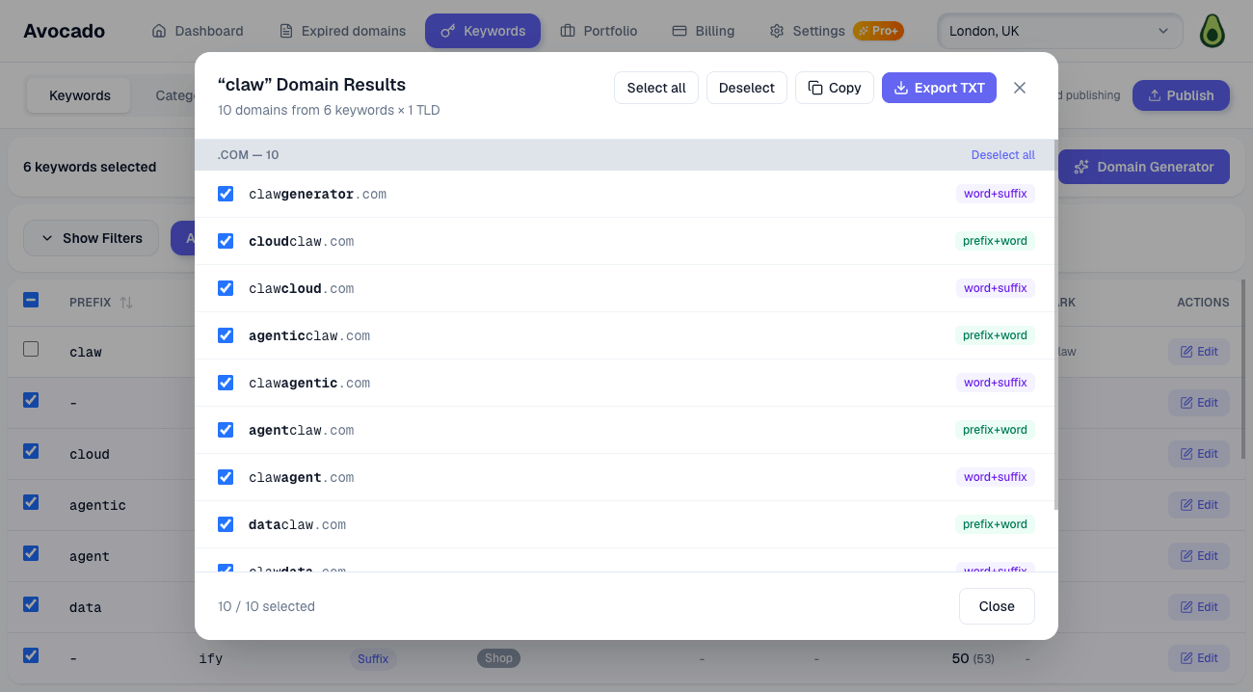Click the avocado profile avatar icon
This screenshot has height=692, width=1253.
tap(1212, 31)
